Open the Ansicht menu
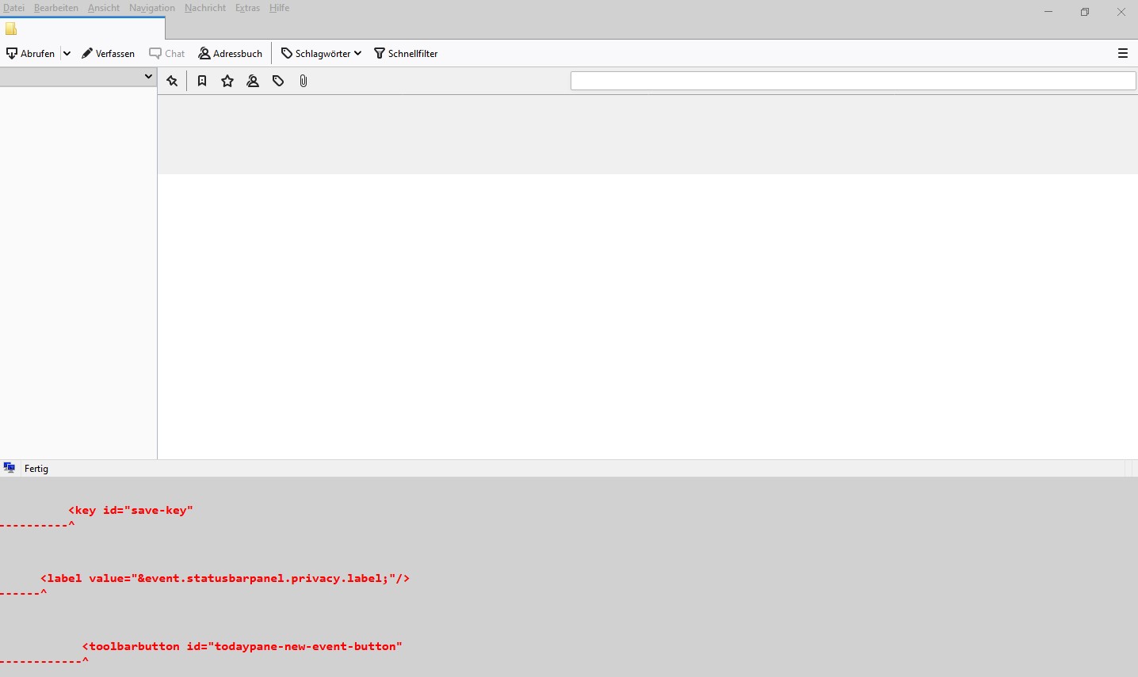This screenshot has width=1138, height=677. click(104, 8)
